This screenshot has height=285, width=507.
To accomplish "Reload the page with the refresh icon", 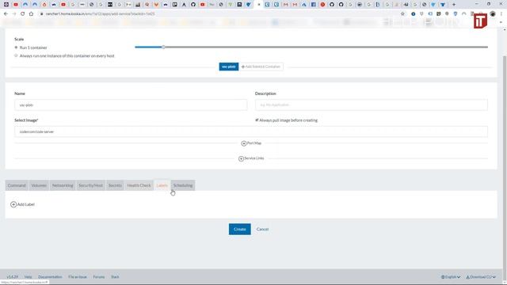I will [23, 14].
